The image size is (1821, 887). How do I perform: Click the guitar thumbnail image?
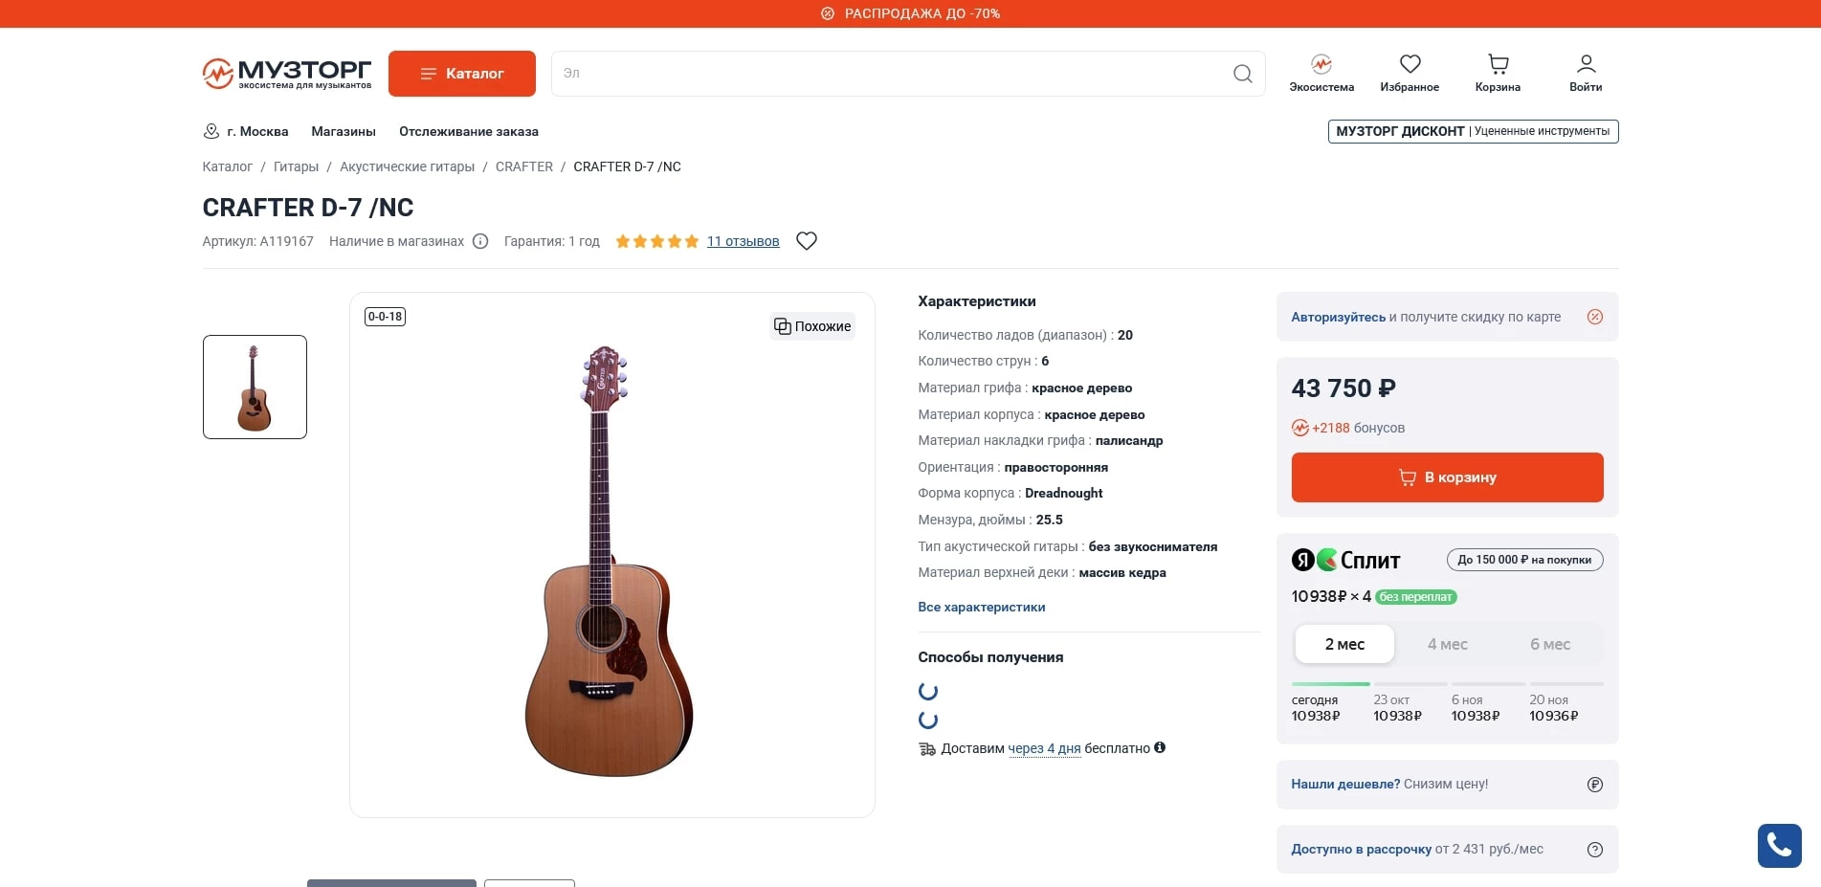click(254, 387)
